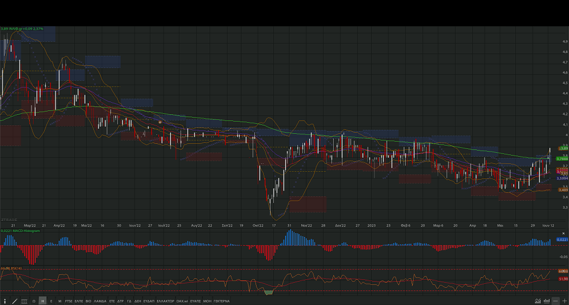Close the MACD-Histogram panel
569x305 pixels.
(563, 234)
